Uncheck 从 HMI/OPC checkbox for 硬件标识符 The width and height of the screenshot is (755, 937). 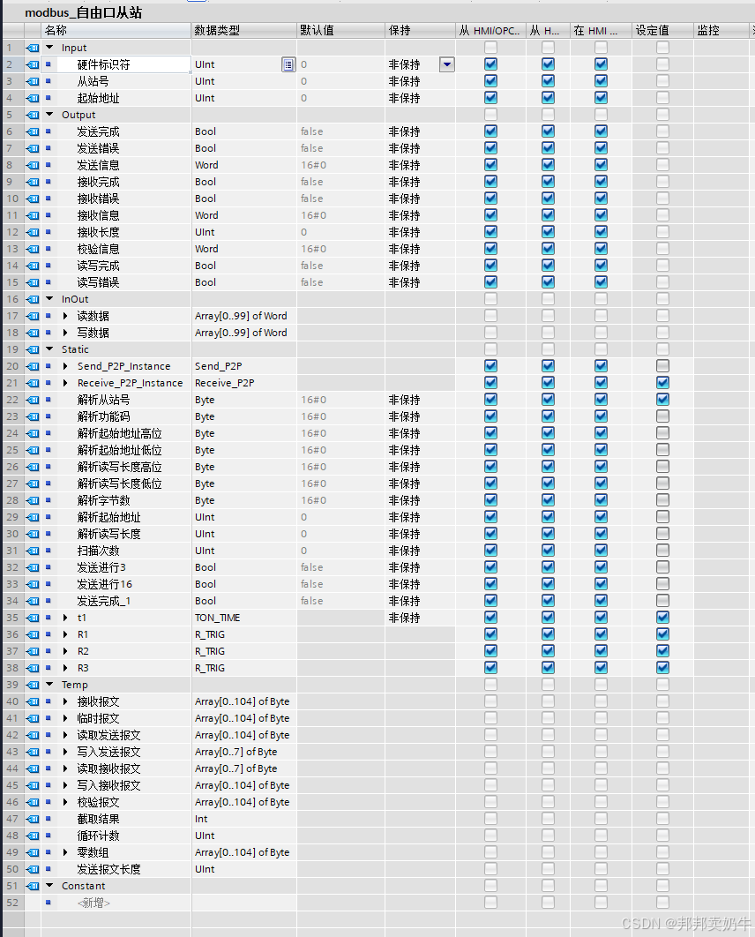(x=491, y=64)
